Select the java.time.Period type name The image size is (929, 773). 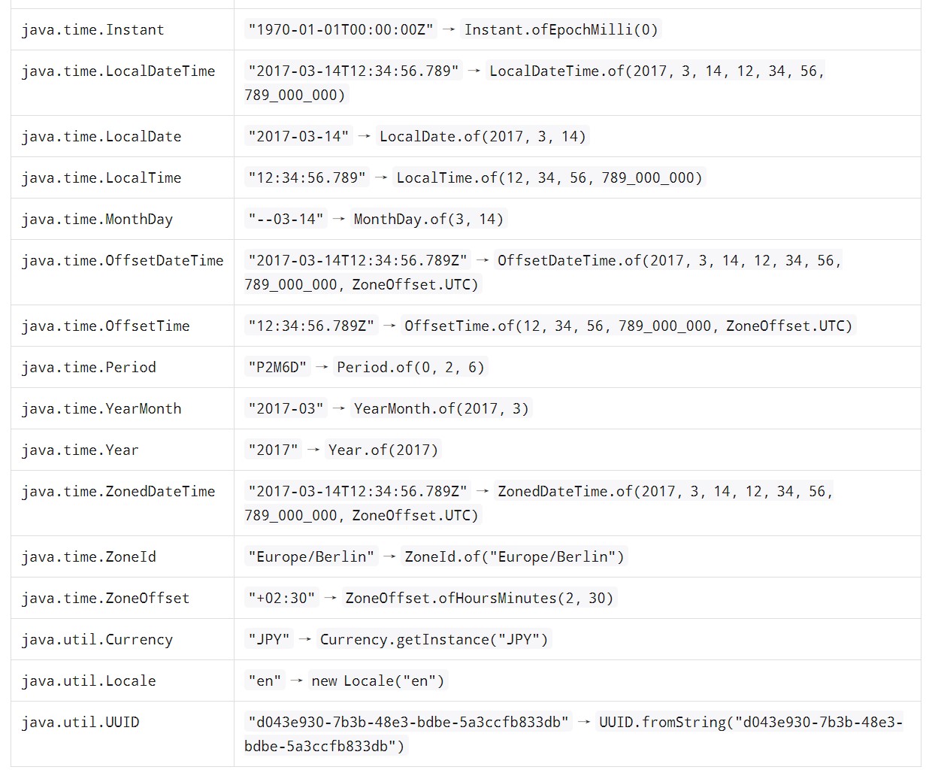(x=89, y=368)
